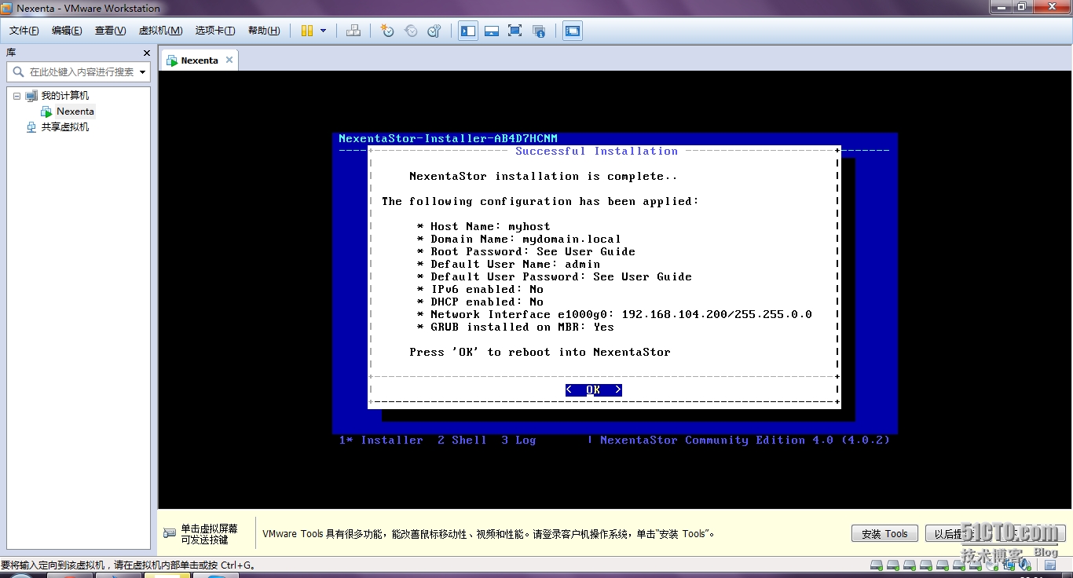Image resolution: width=1073 pixels, height=578 pixels.
Task: Open the 编辑(E) menu
Action: (x=67, y=31)
